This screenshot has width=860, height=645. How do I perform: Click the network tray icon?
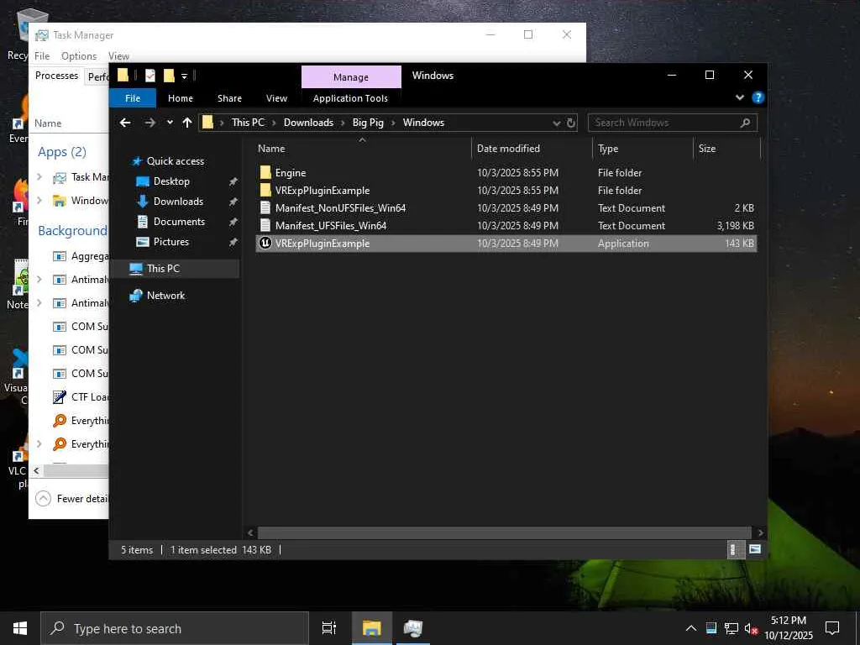732,628
